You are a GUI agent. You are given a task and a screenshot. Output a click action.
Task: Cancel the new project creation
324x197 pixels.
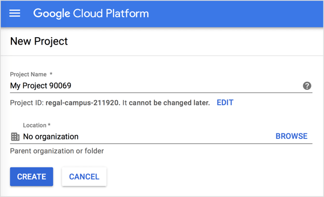pos(84,177)
